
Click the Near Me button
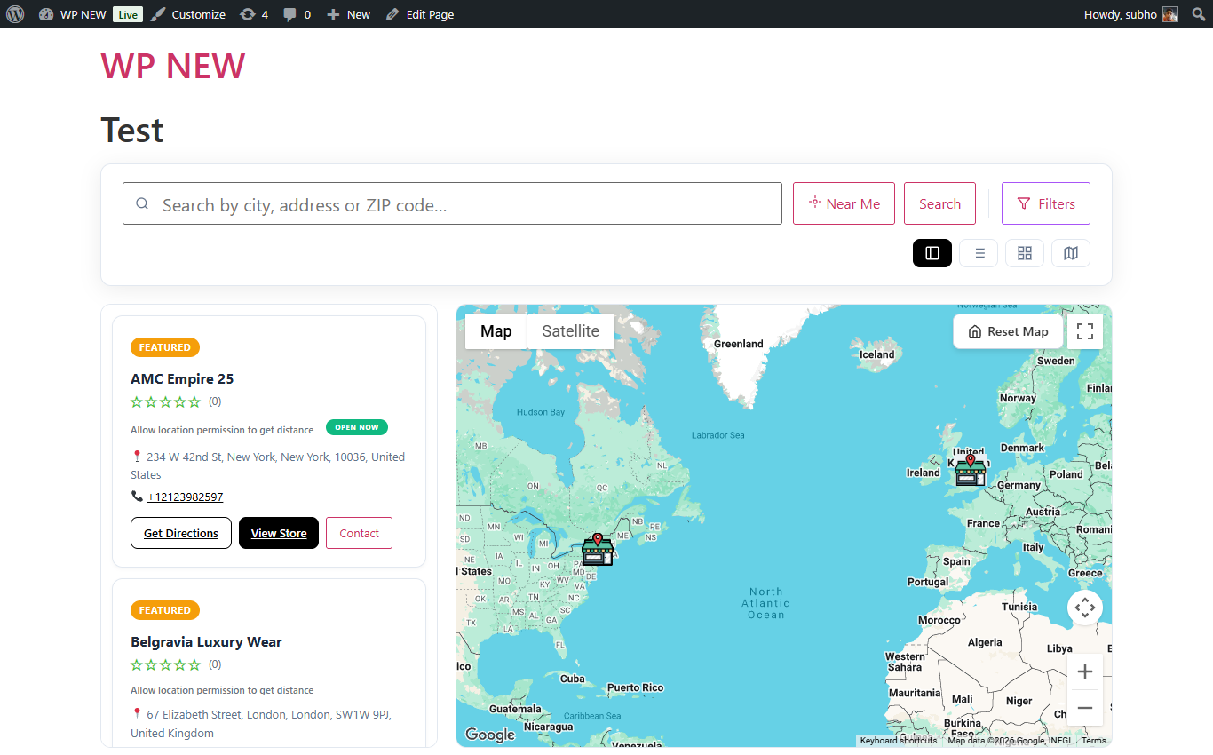point(844,203)
